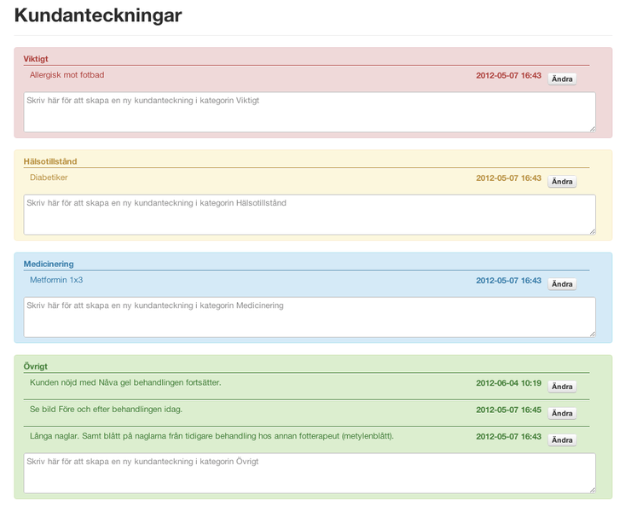Viewport: 631px width, 512px height.
Task: Click resize handle of Hälsotillstånd text area
Action: (593, 231)
